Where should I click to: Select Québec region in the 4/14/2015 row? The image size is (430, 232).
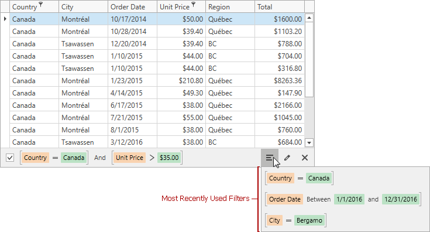[230, 93]
